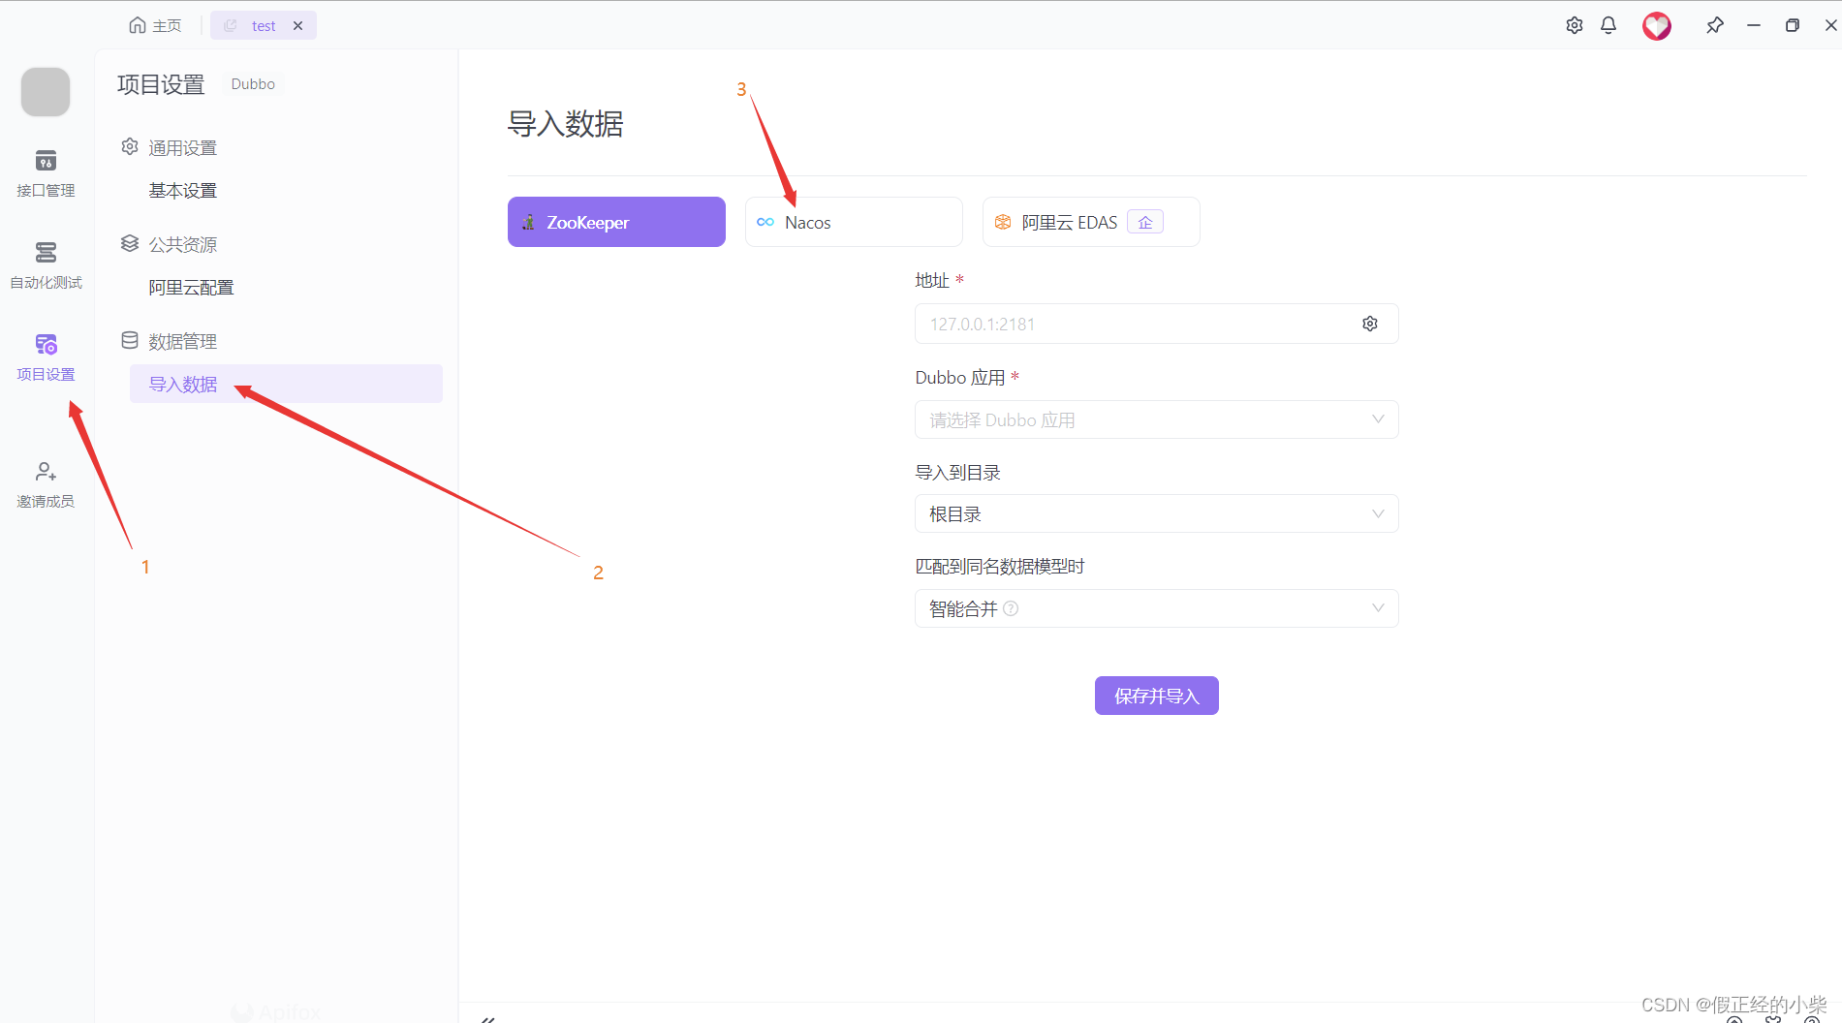Image resolution: width=1842 pixels, height=1023 pixels.
Task: Click the help icon next to 智能合并
Action: [x=1011, y=608]
